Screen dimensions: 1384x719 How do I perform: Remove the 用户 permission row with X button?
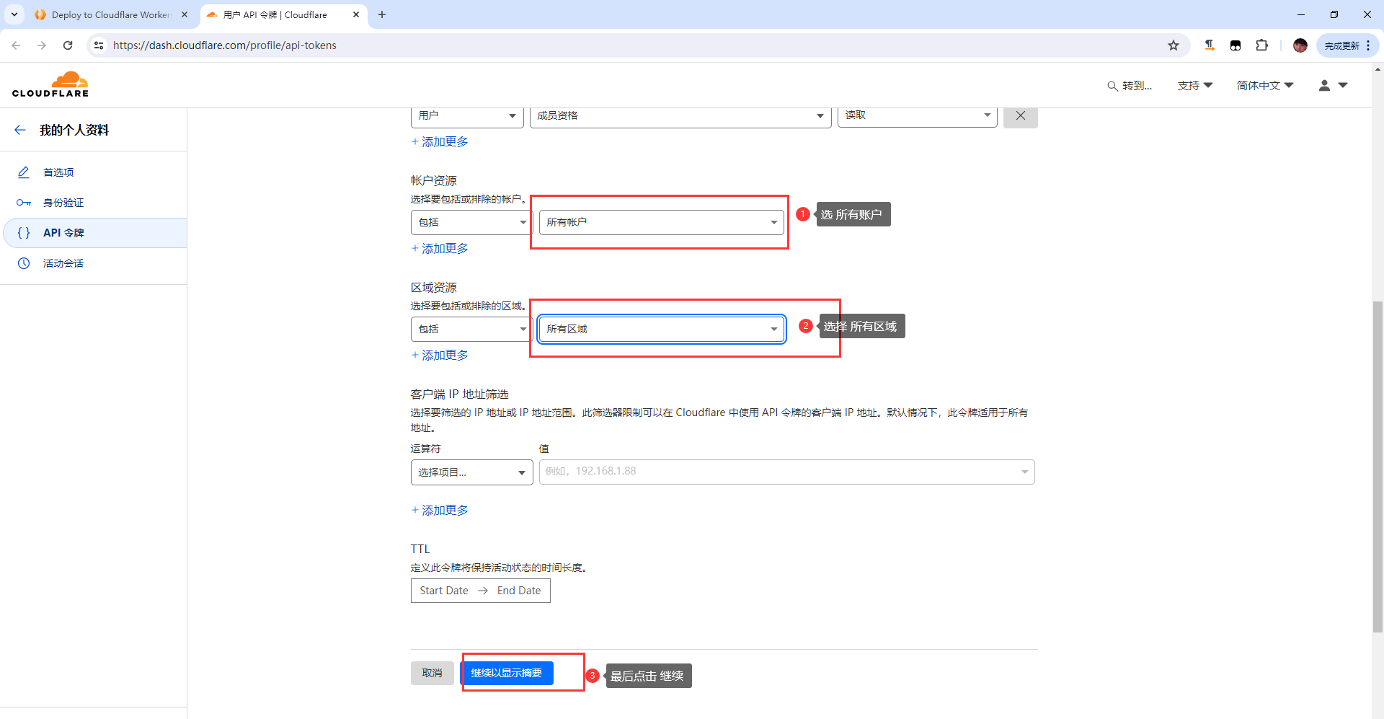click(x=1021, y=115)
